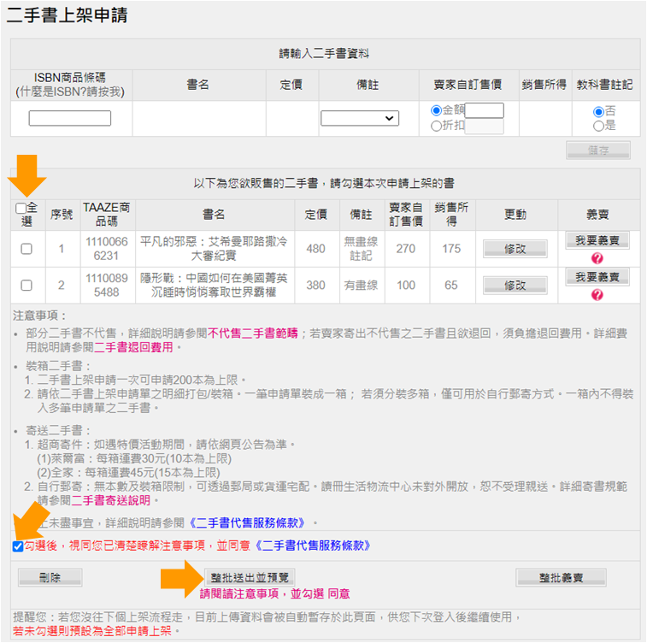This screenshot has width=647, height=643.
Task: Open the 備註 dropdown list
Action: pos(360,118)
